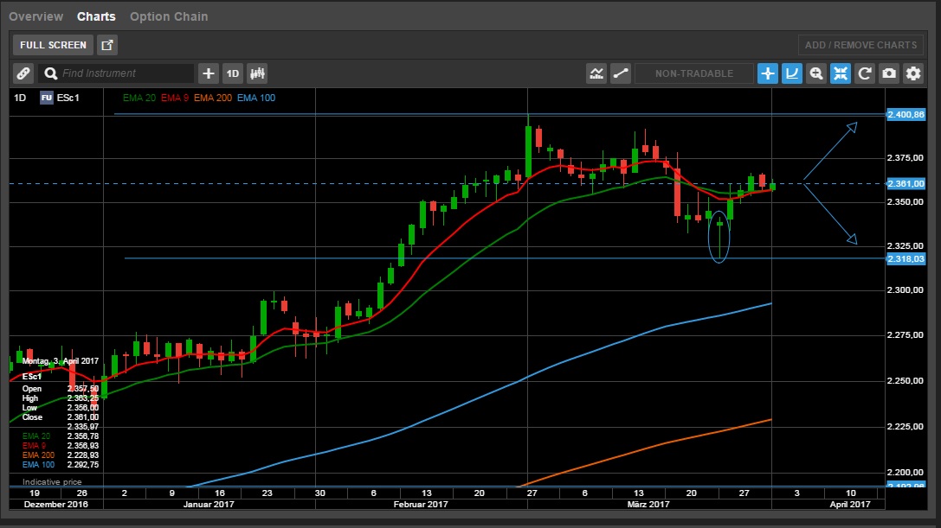Click ADD / REMOVE CHARTS
This screenshot has width=941, height=528.
[x=861, y=44]
